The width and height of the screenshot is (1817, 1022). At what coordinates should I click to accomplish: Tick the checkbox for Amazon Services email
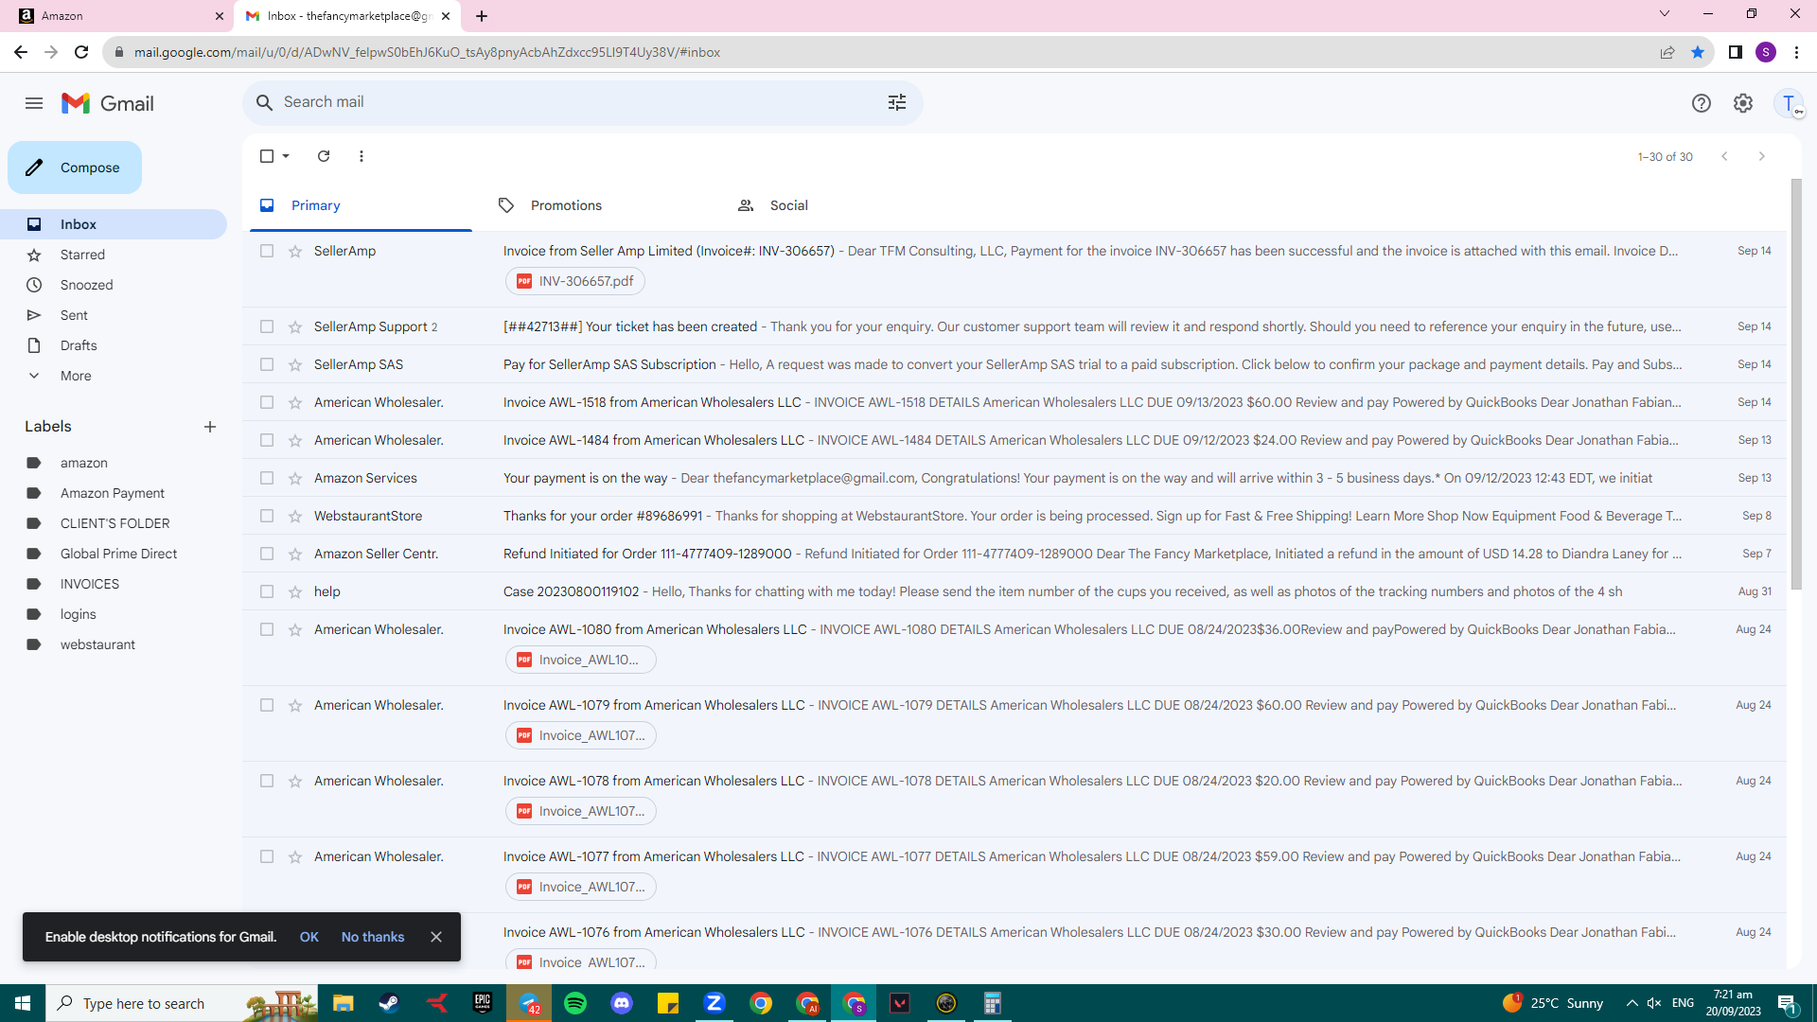[267, 478]
